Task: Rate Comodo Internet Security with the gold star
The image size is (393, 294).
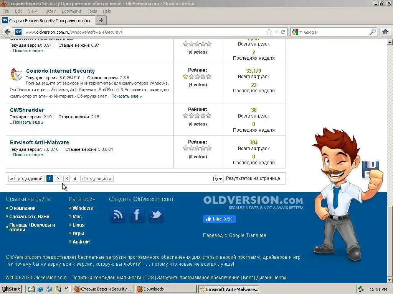Action: (x=186, y=77)
